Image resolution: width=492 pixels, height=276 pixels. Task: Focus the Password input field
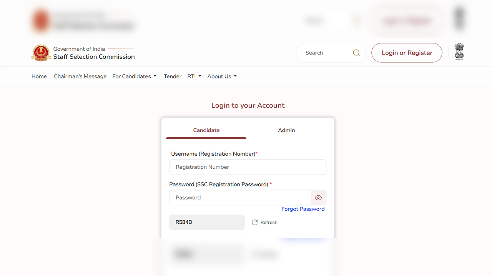click(x=240, y=198)
